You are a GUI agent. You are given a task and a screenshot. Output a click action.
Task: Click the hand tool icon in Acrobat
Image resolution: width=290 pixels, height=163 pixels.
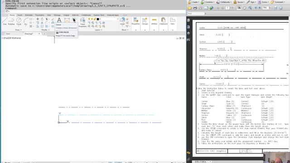coord(245,8)
